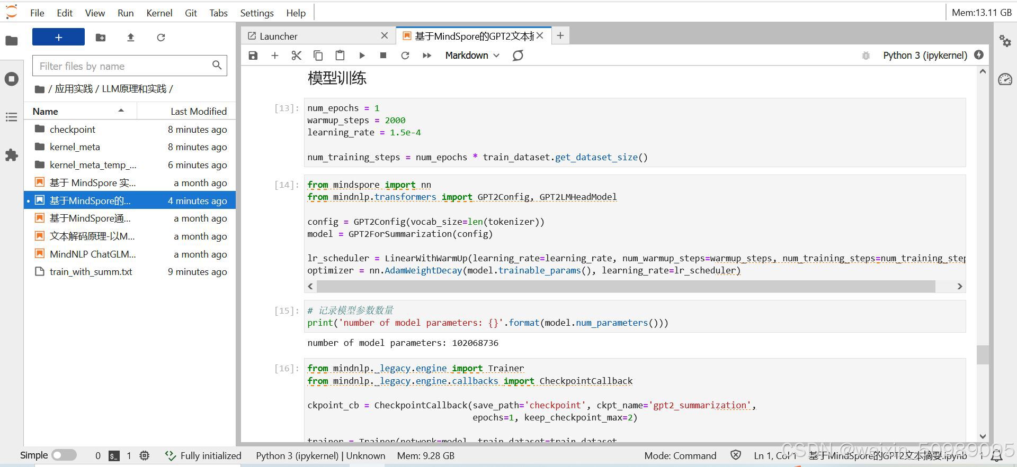Screen dimensions: 1017x467
Task: Open Extension Manager puzzle icon
Action: pos(12,155)
